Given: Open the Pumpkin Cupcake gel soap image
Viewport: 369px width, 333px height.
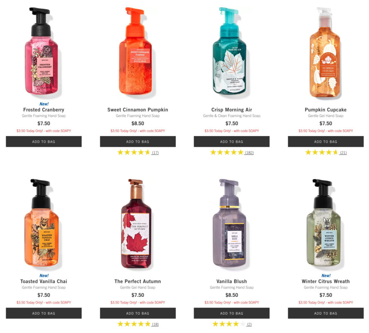Looking at the screenshot, I should pyautogui.click(x=325, y=52).
